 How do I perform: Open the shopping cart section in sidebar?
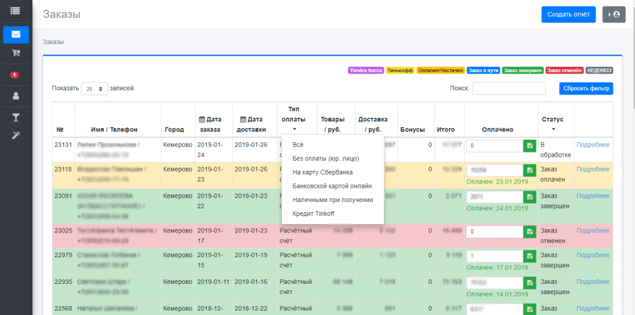point(15,54)
